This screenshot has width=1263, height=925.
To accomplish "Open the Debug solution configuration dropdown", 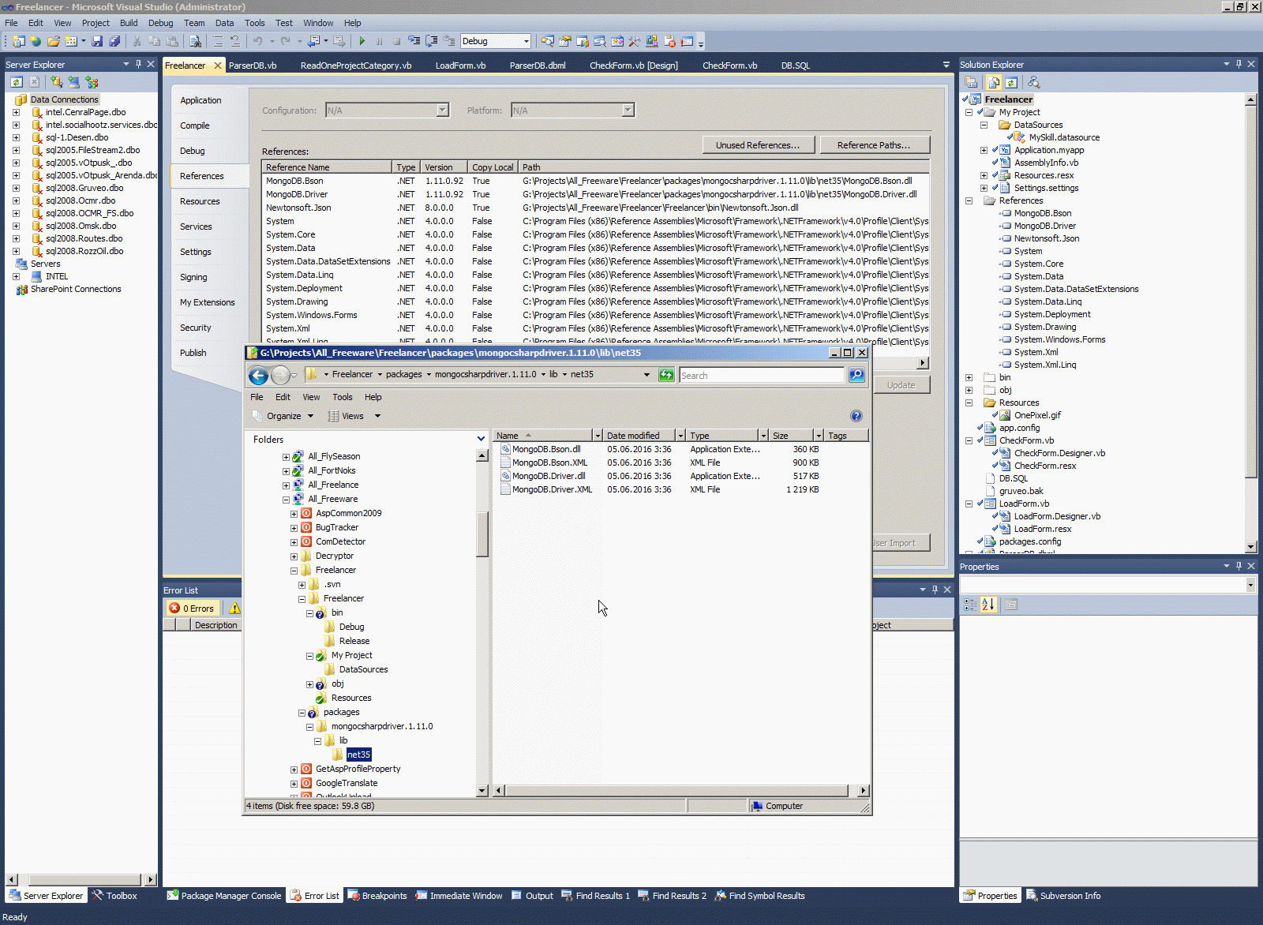I will tap(495, 41).
